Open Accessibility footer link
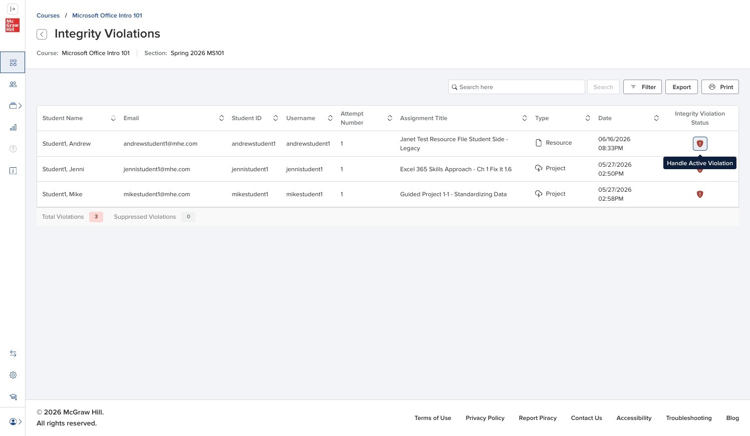This screenshot has height=436, width=750. pyautogui.click(x=634, y=418)
